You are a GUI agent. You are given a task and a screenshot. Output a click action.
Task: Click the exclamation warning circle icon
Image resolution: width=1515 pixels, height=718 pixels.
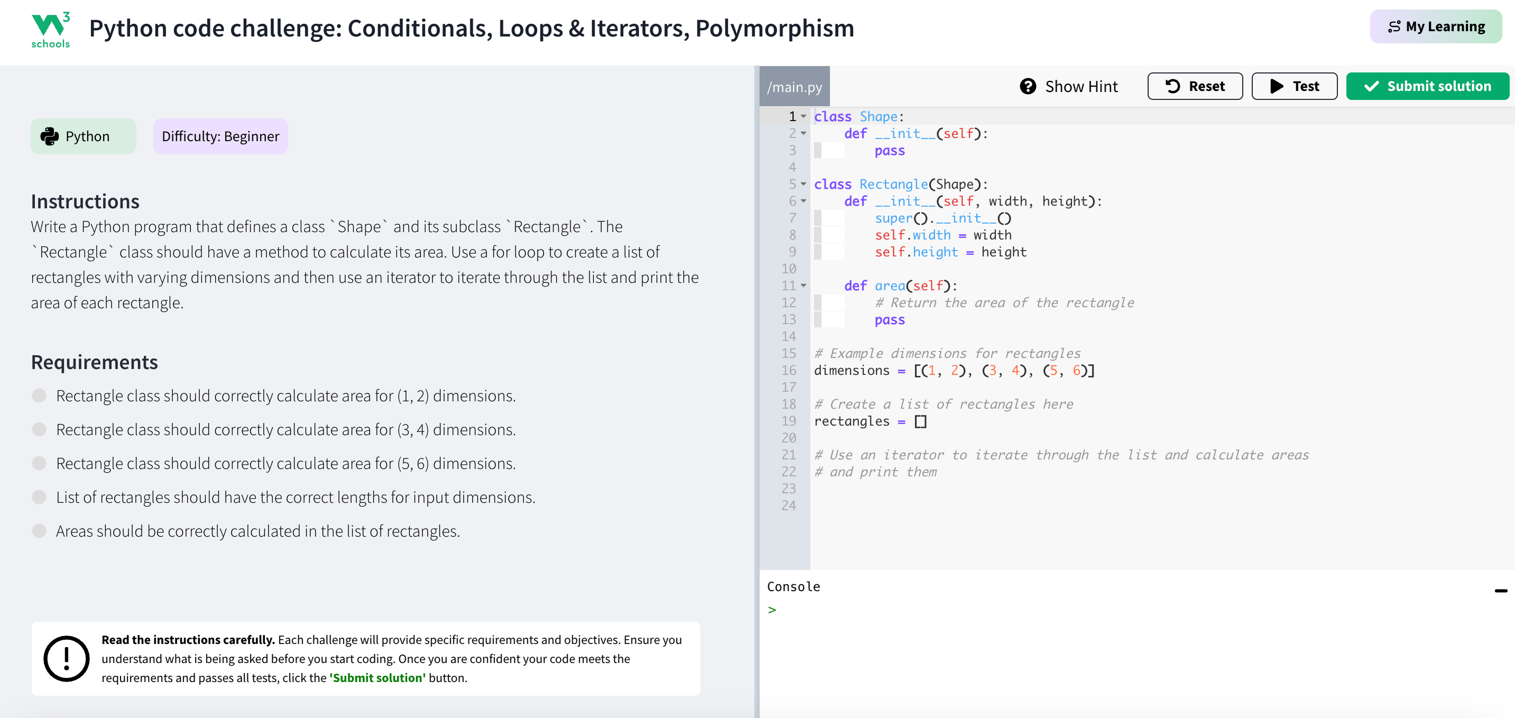(67, 658)
